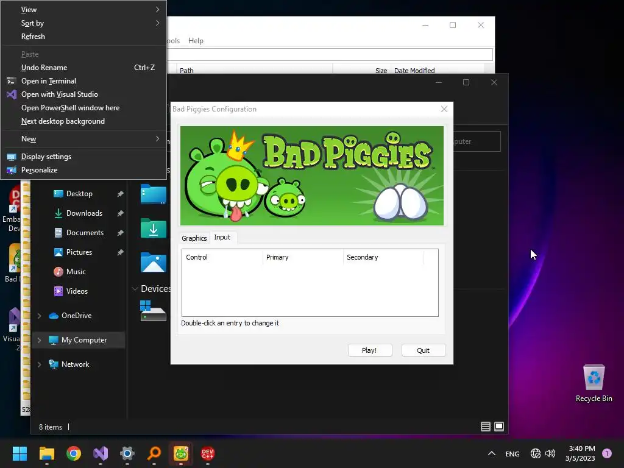Open the Recycle Bin

pyautogui.click(x=594, y=383)
